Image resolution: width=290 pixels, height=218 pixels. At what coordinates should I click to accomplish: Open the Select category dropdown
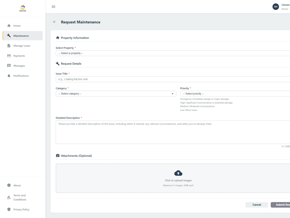(x=116, y=94)
